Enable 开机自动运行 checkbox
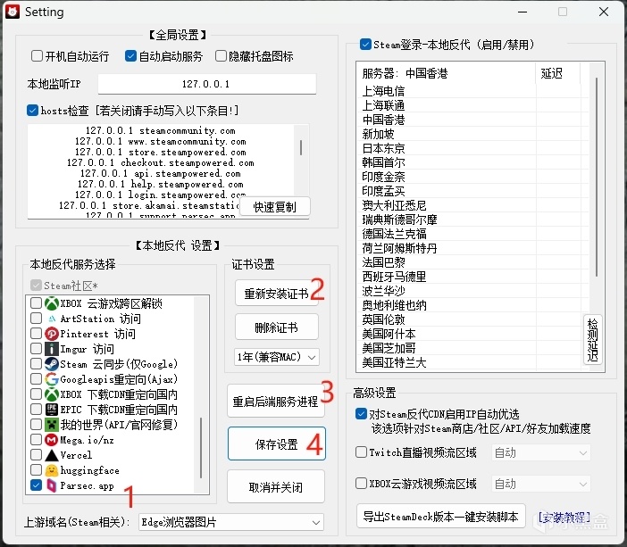The height and width of the screenshot is (547, 627). coord(37,55)
